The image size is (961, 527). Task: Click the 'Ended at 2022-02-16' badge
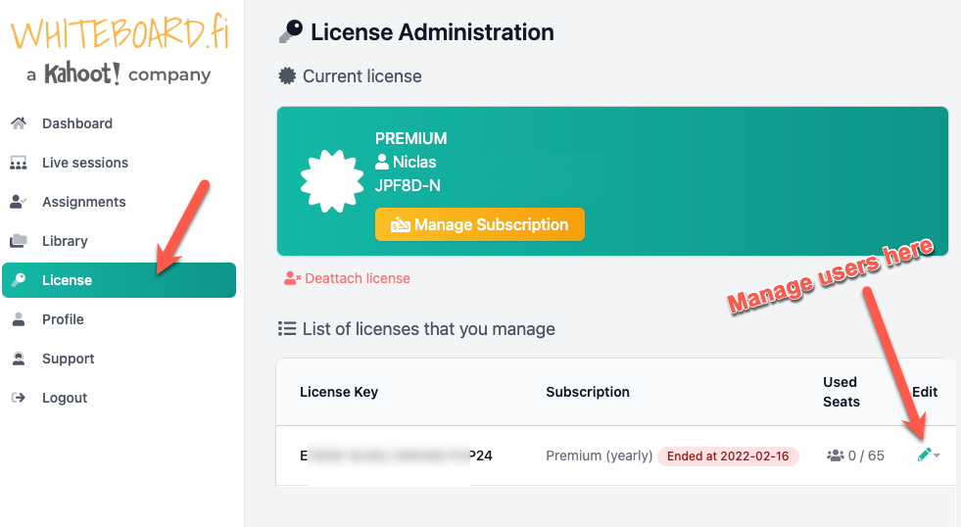tap(728, 455)
